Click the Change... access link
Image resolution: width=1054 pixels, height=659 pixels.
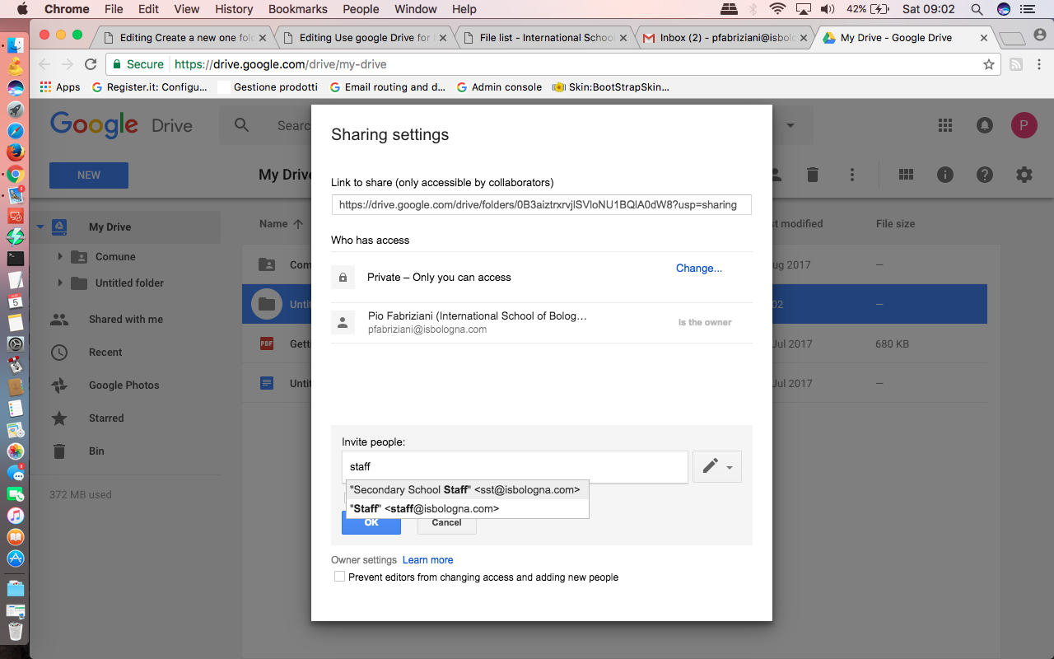pyautogui.click(x=699, y=268)
